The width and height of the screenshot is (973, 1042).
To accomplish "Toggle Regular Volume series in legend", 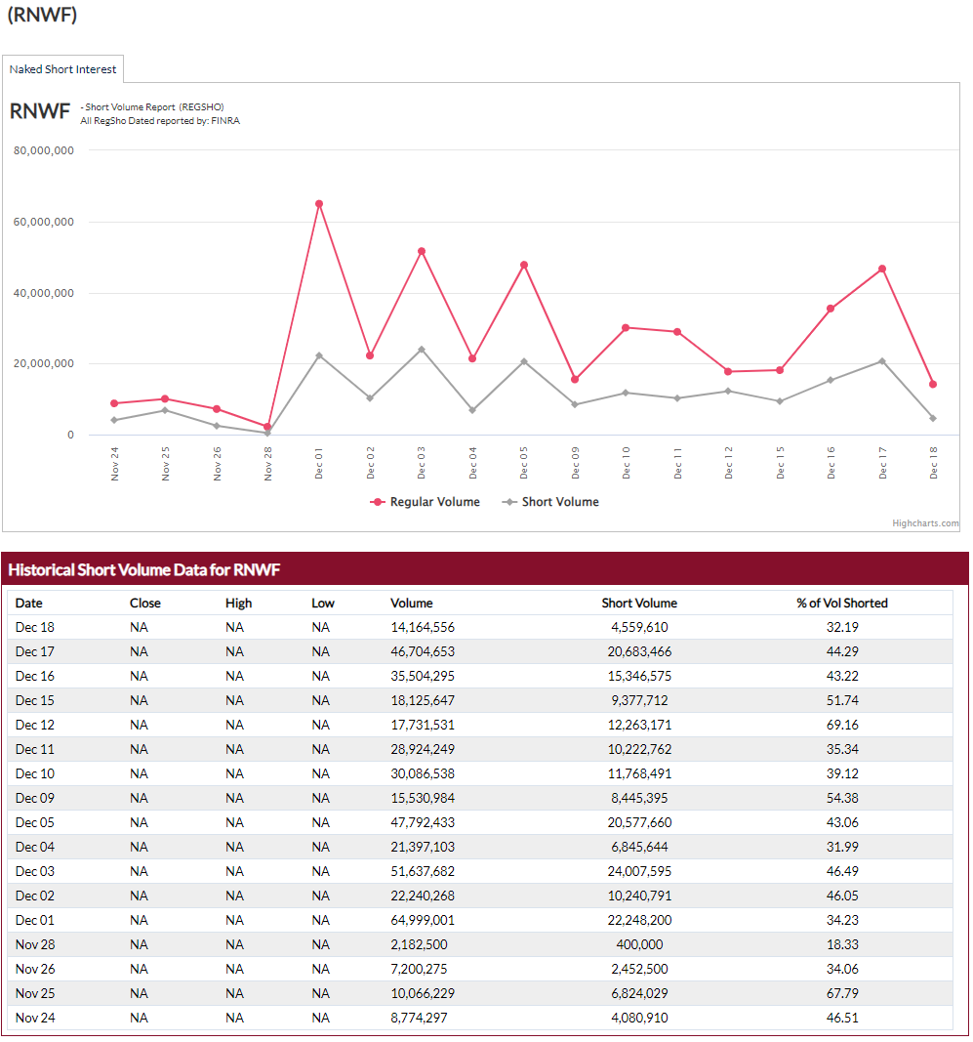I will [426, 502].
